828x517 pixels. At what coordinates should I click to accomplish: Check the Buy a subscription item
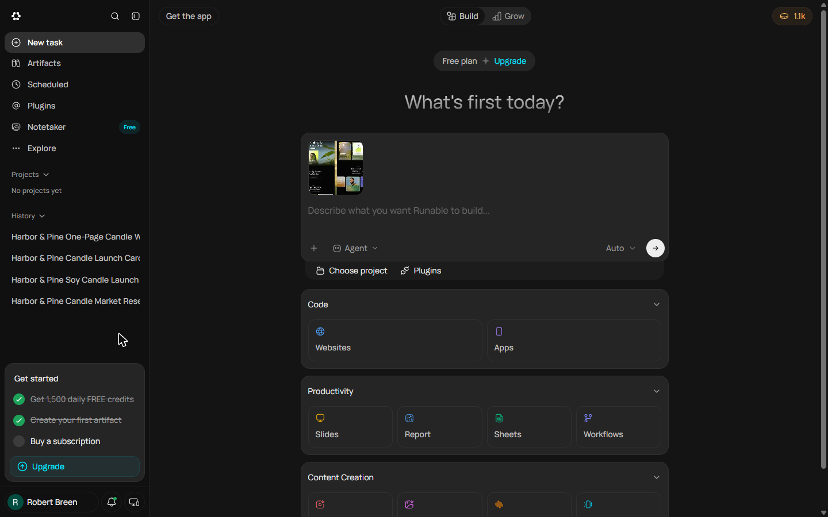[19, 441]
